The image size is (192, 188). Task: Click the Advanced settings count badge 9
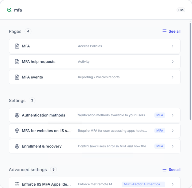(x=53, y=170)
